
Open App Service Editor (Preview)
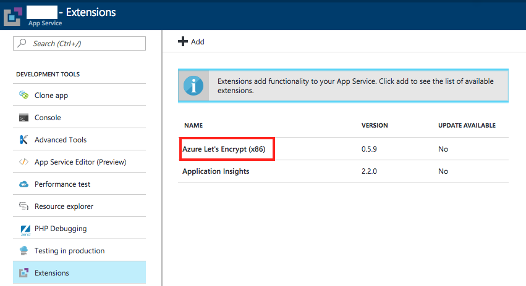(x=80, y=161)
